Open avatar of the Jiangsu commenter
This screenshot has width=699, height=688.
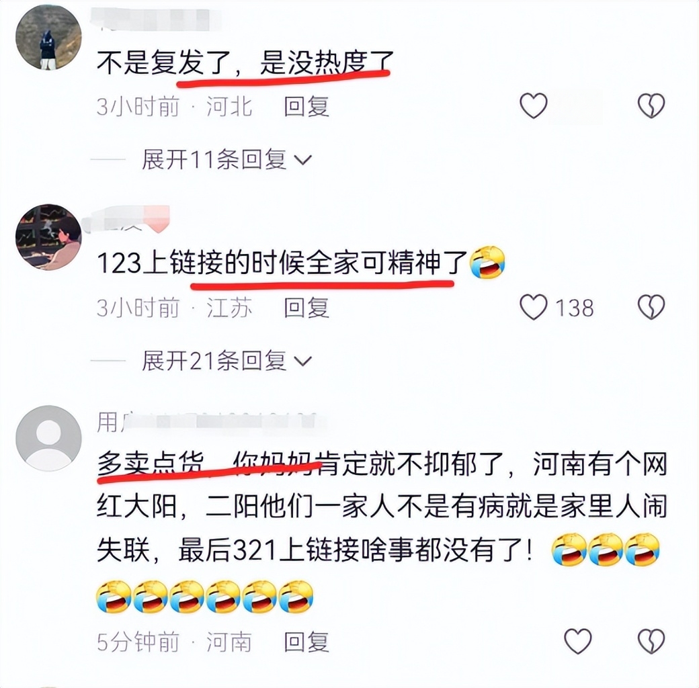pyautogui.click(x=48, y=237)
